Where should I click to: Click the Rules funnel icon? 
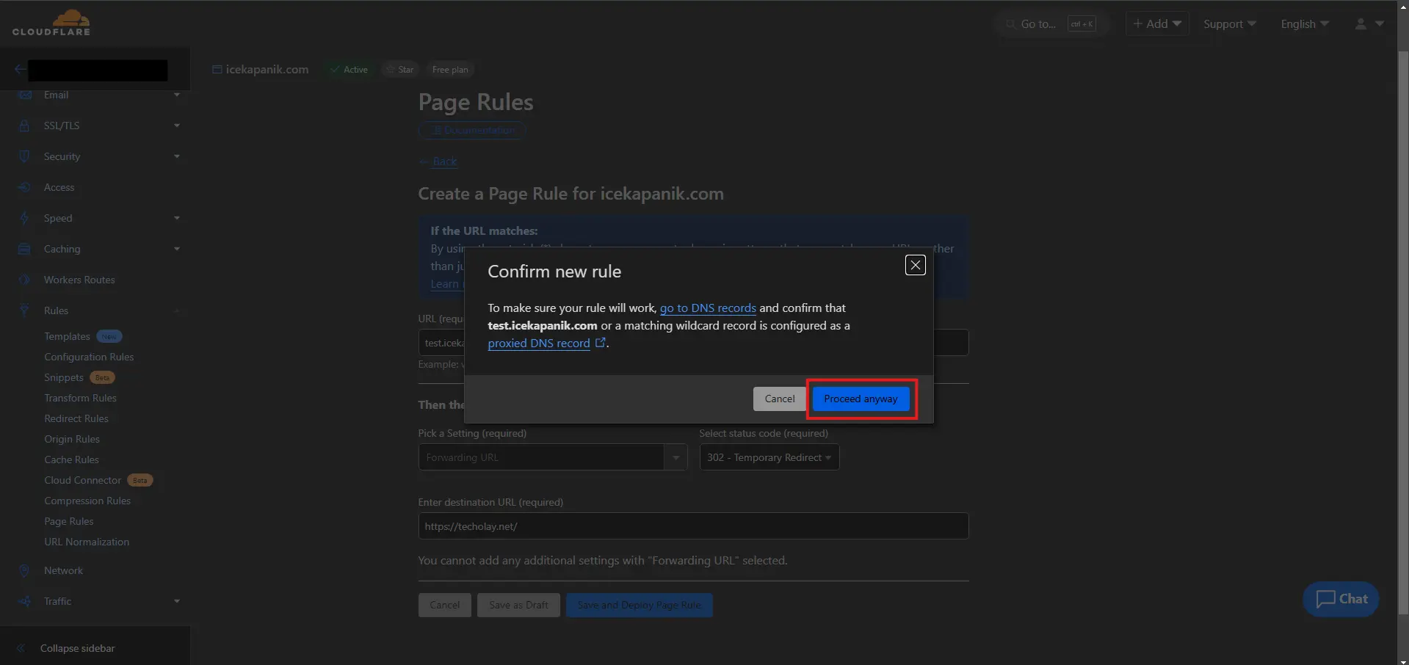coord(24,310)
